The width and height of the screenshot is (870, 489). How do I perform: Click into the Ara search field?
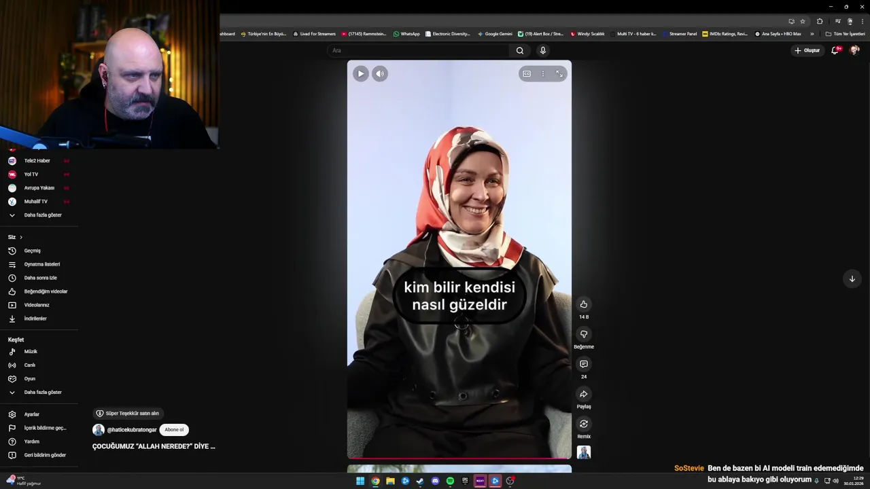pos(418,50)
